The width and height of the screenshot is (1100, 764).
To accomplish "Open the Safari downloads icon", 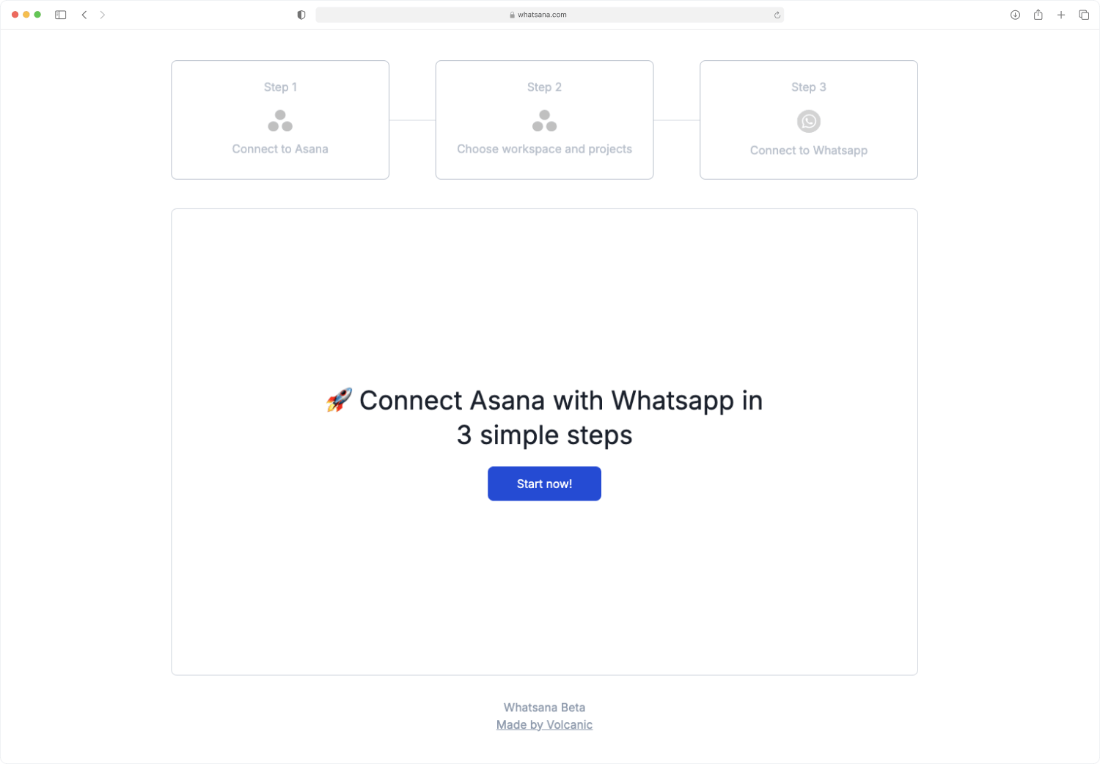I will 1015,15.
